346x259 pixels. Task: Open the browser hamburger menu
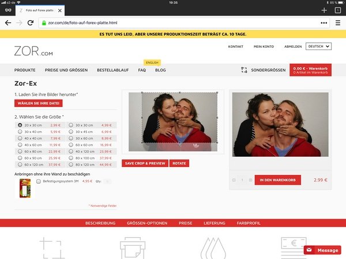point(338,22)
